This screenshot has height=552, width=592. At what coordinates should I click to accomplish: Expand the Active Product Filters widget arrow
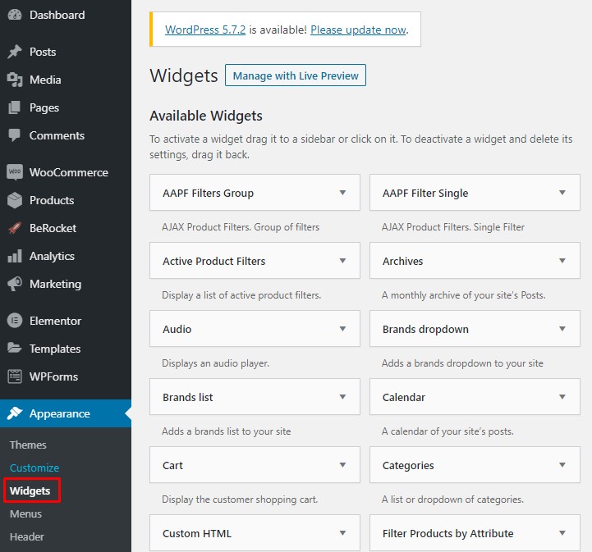(342, 261)
